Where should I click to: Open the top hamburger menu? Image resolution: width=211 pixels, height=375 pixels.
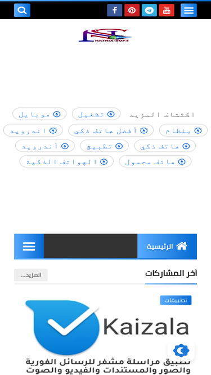(x=188, y=10)
